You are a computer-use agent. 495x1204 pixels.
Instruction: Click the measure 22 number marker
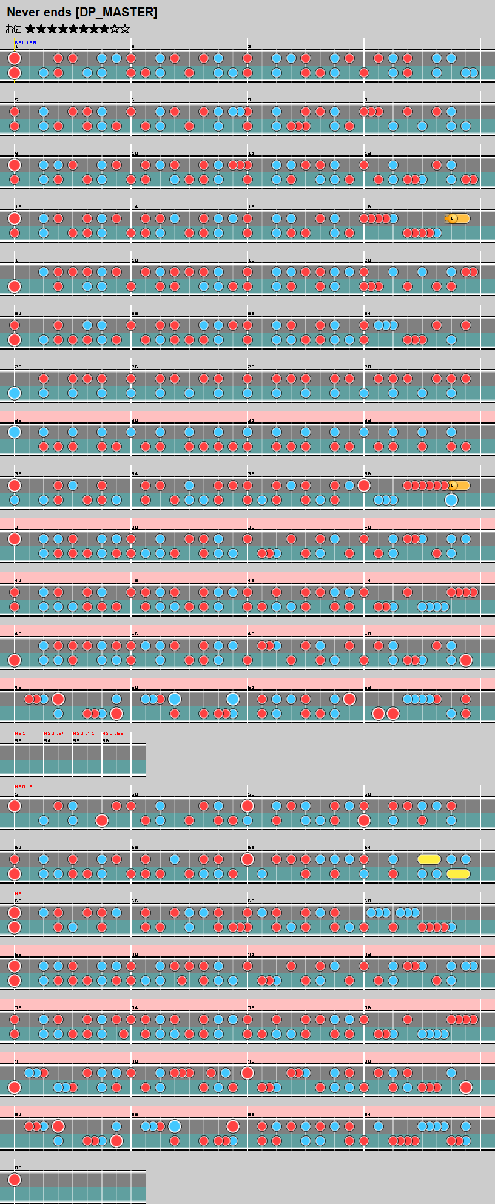click(x=135, y=314)
